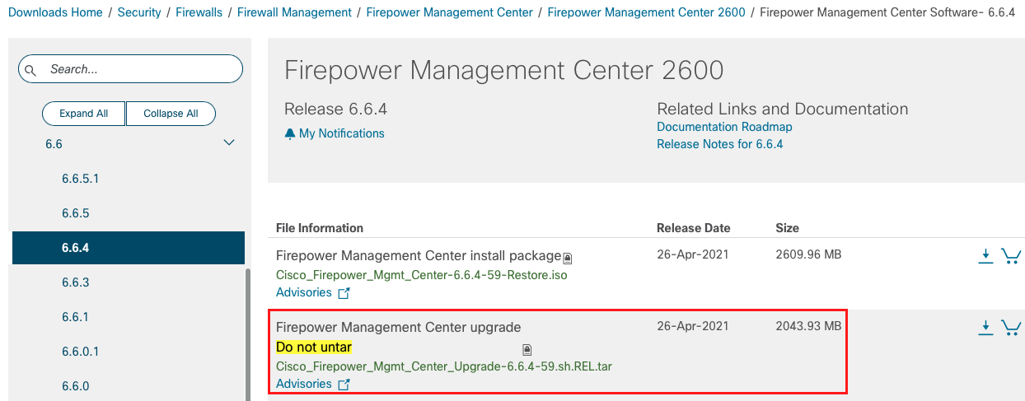Add upgrade package to cart
This screenshot has width=1025, height=401.
click(1011, 329)
